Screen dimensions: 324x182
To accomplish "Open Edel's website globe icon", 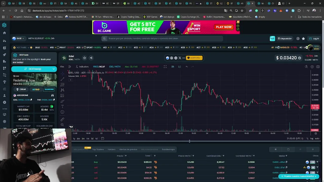I will coord(172,58).
